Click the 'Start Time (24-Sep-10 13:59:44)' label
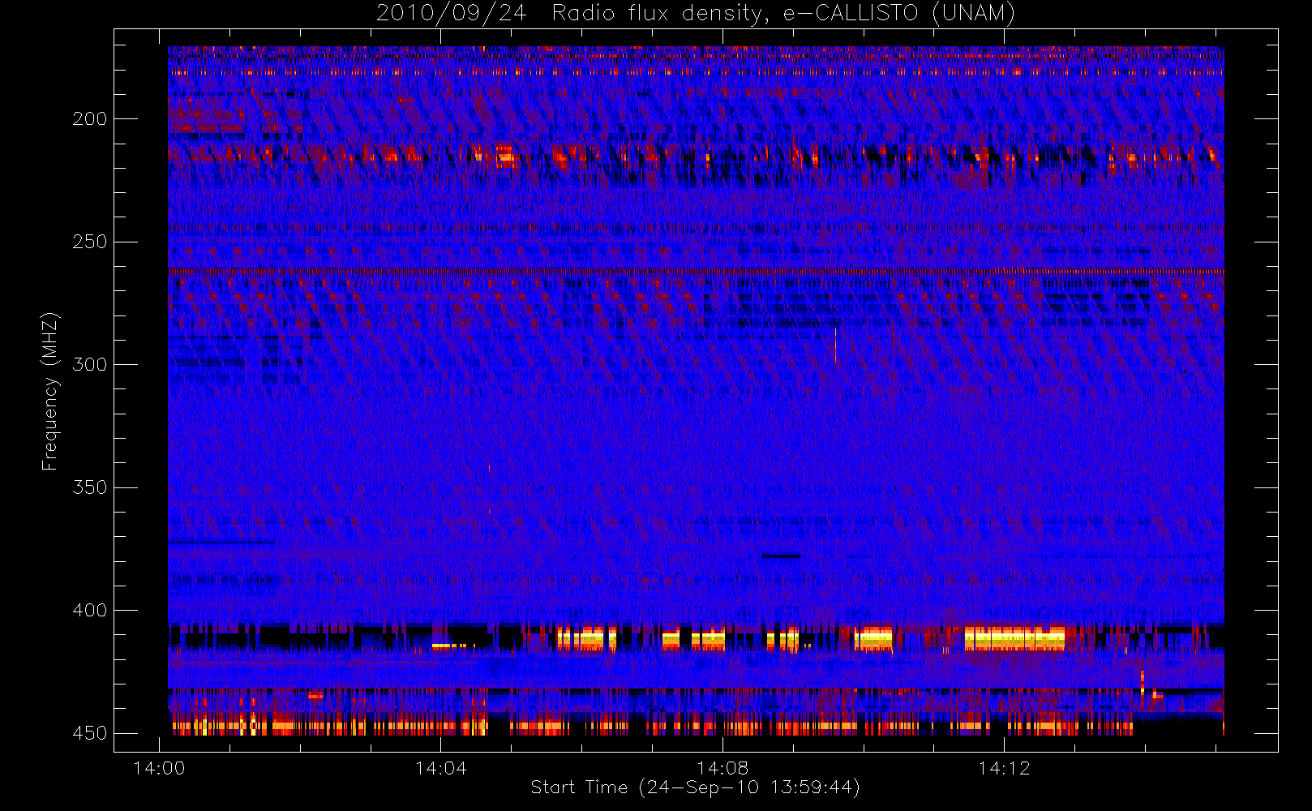Image resolution: width=1312 pixels, height=811 pixels. (x=695, y=787)
